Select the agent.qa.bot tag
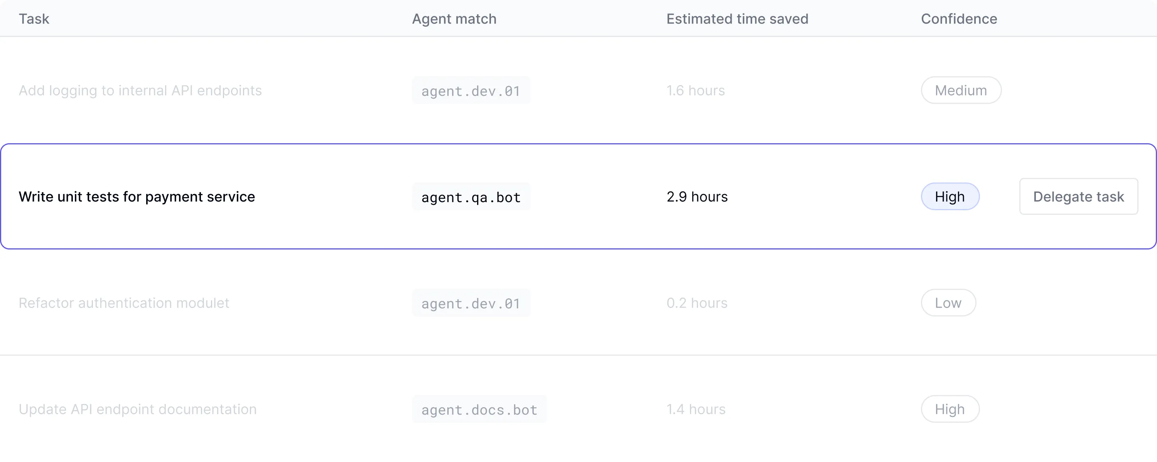1157x462 pixels. (x=471, y=197)
